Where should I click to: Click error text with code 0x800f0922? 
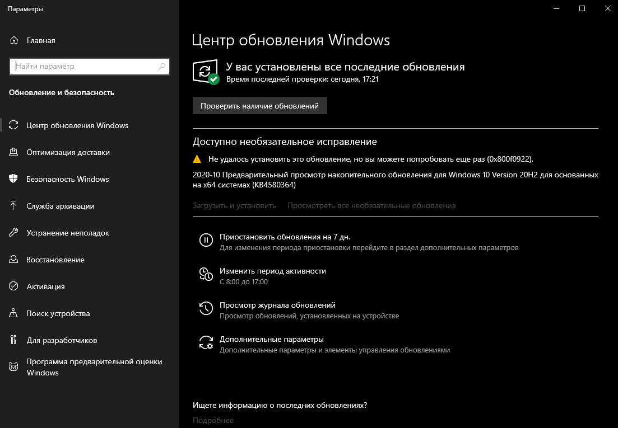click(370, 159)
